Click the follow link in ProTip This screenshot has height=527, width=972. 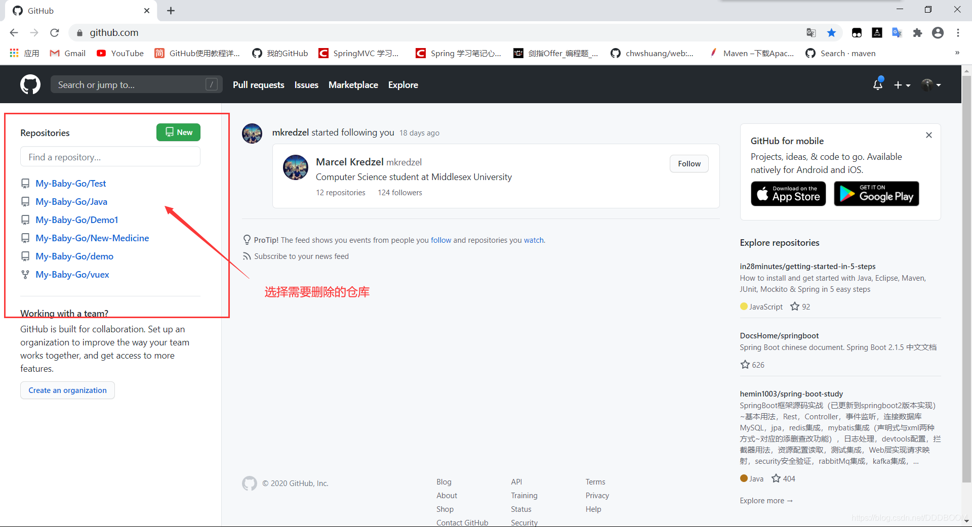click(x=441, y=240)
